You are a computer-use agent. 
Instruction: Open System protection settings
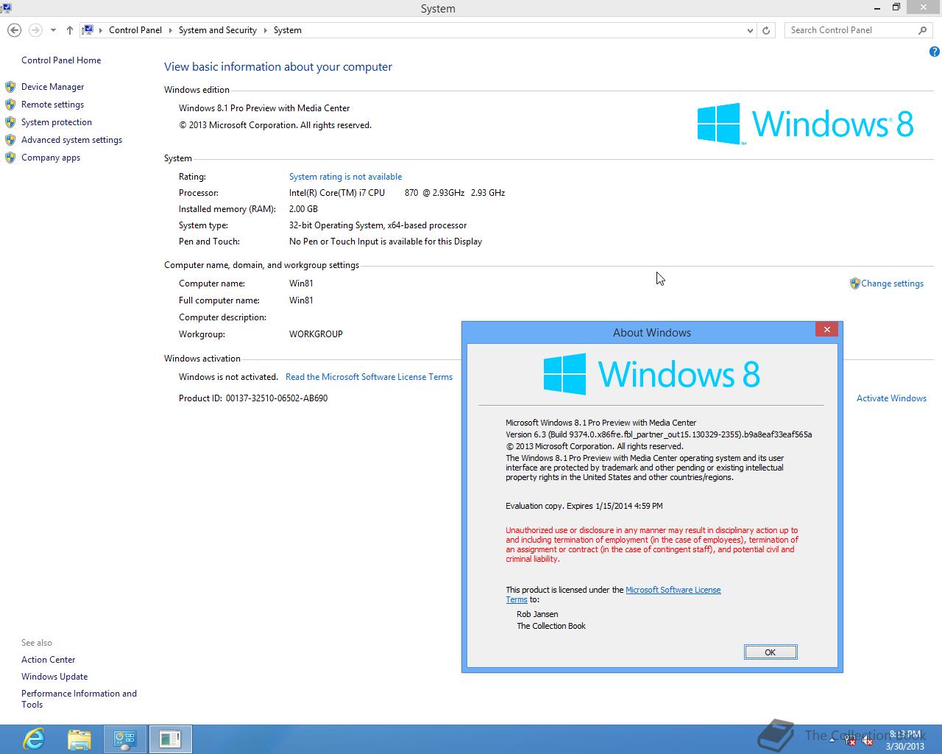pos(57,122)
